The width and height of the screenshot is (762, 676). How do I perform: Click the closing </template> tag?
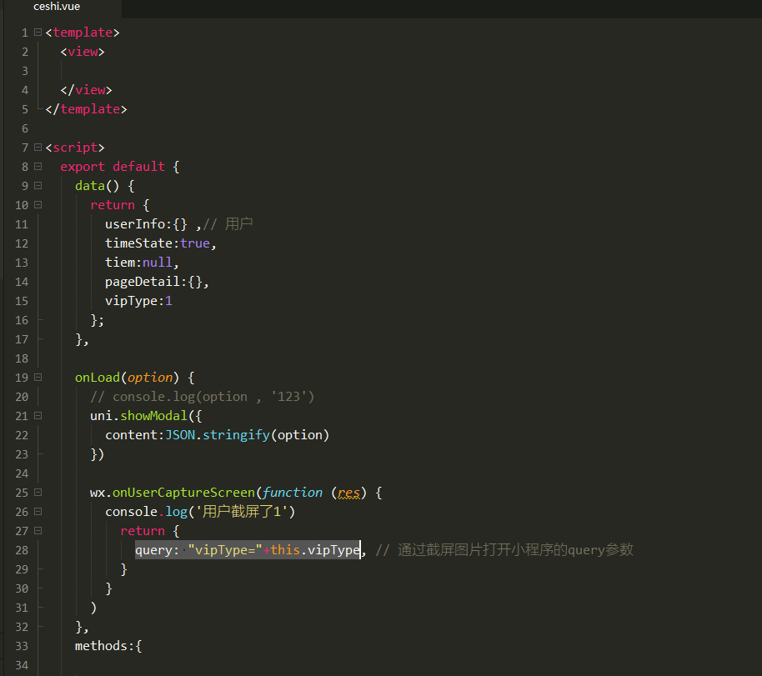point(86,109)
